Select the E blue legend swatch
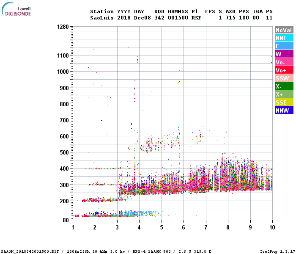This screenshot has height=254, width=296. [284, 46]
